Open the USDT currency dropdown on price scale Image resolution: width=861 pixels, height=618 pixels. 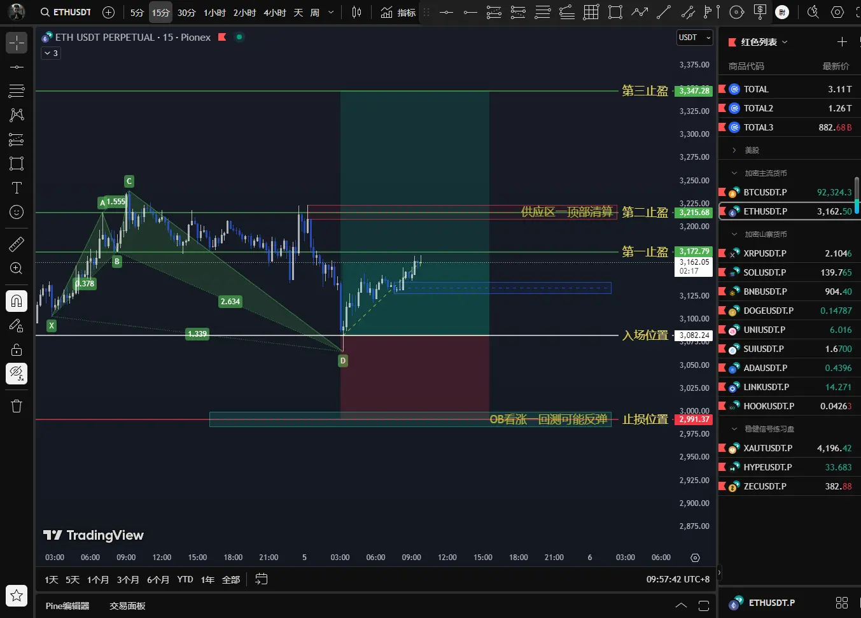[x=694, y=38]
